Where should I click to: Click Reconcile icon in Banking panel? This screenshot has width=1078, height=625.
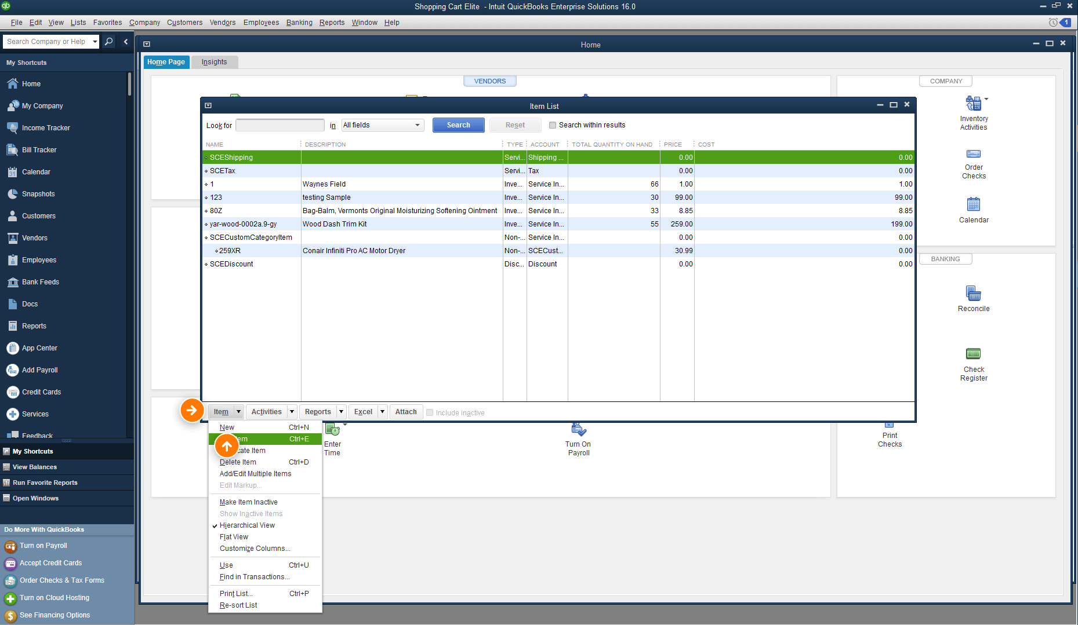(974, 293)
